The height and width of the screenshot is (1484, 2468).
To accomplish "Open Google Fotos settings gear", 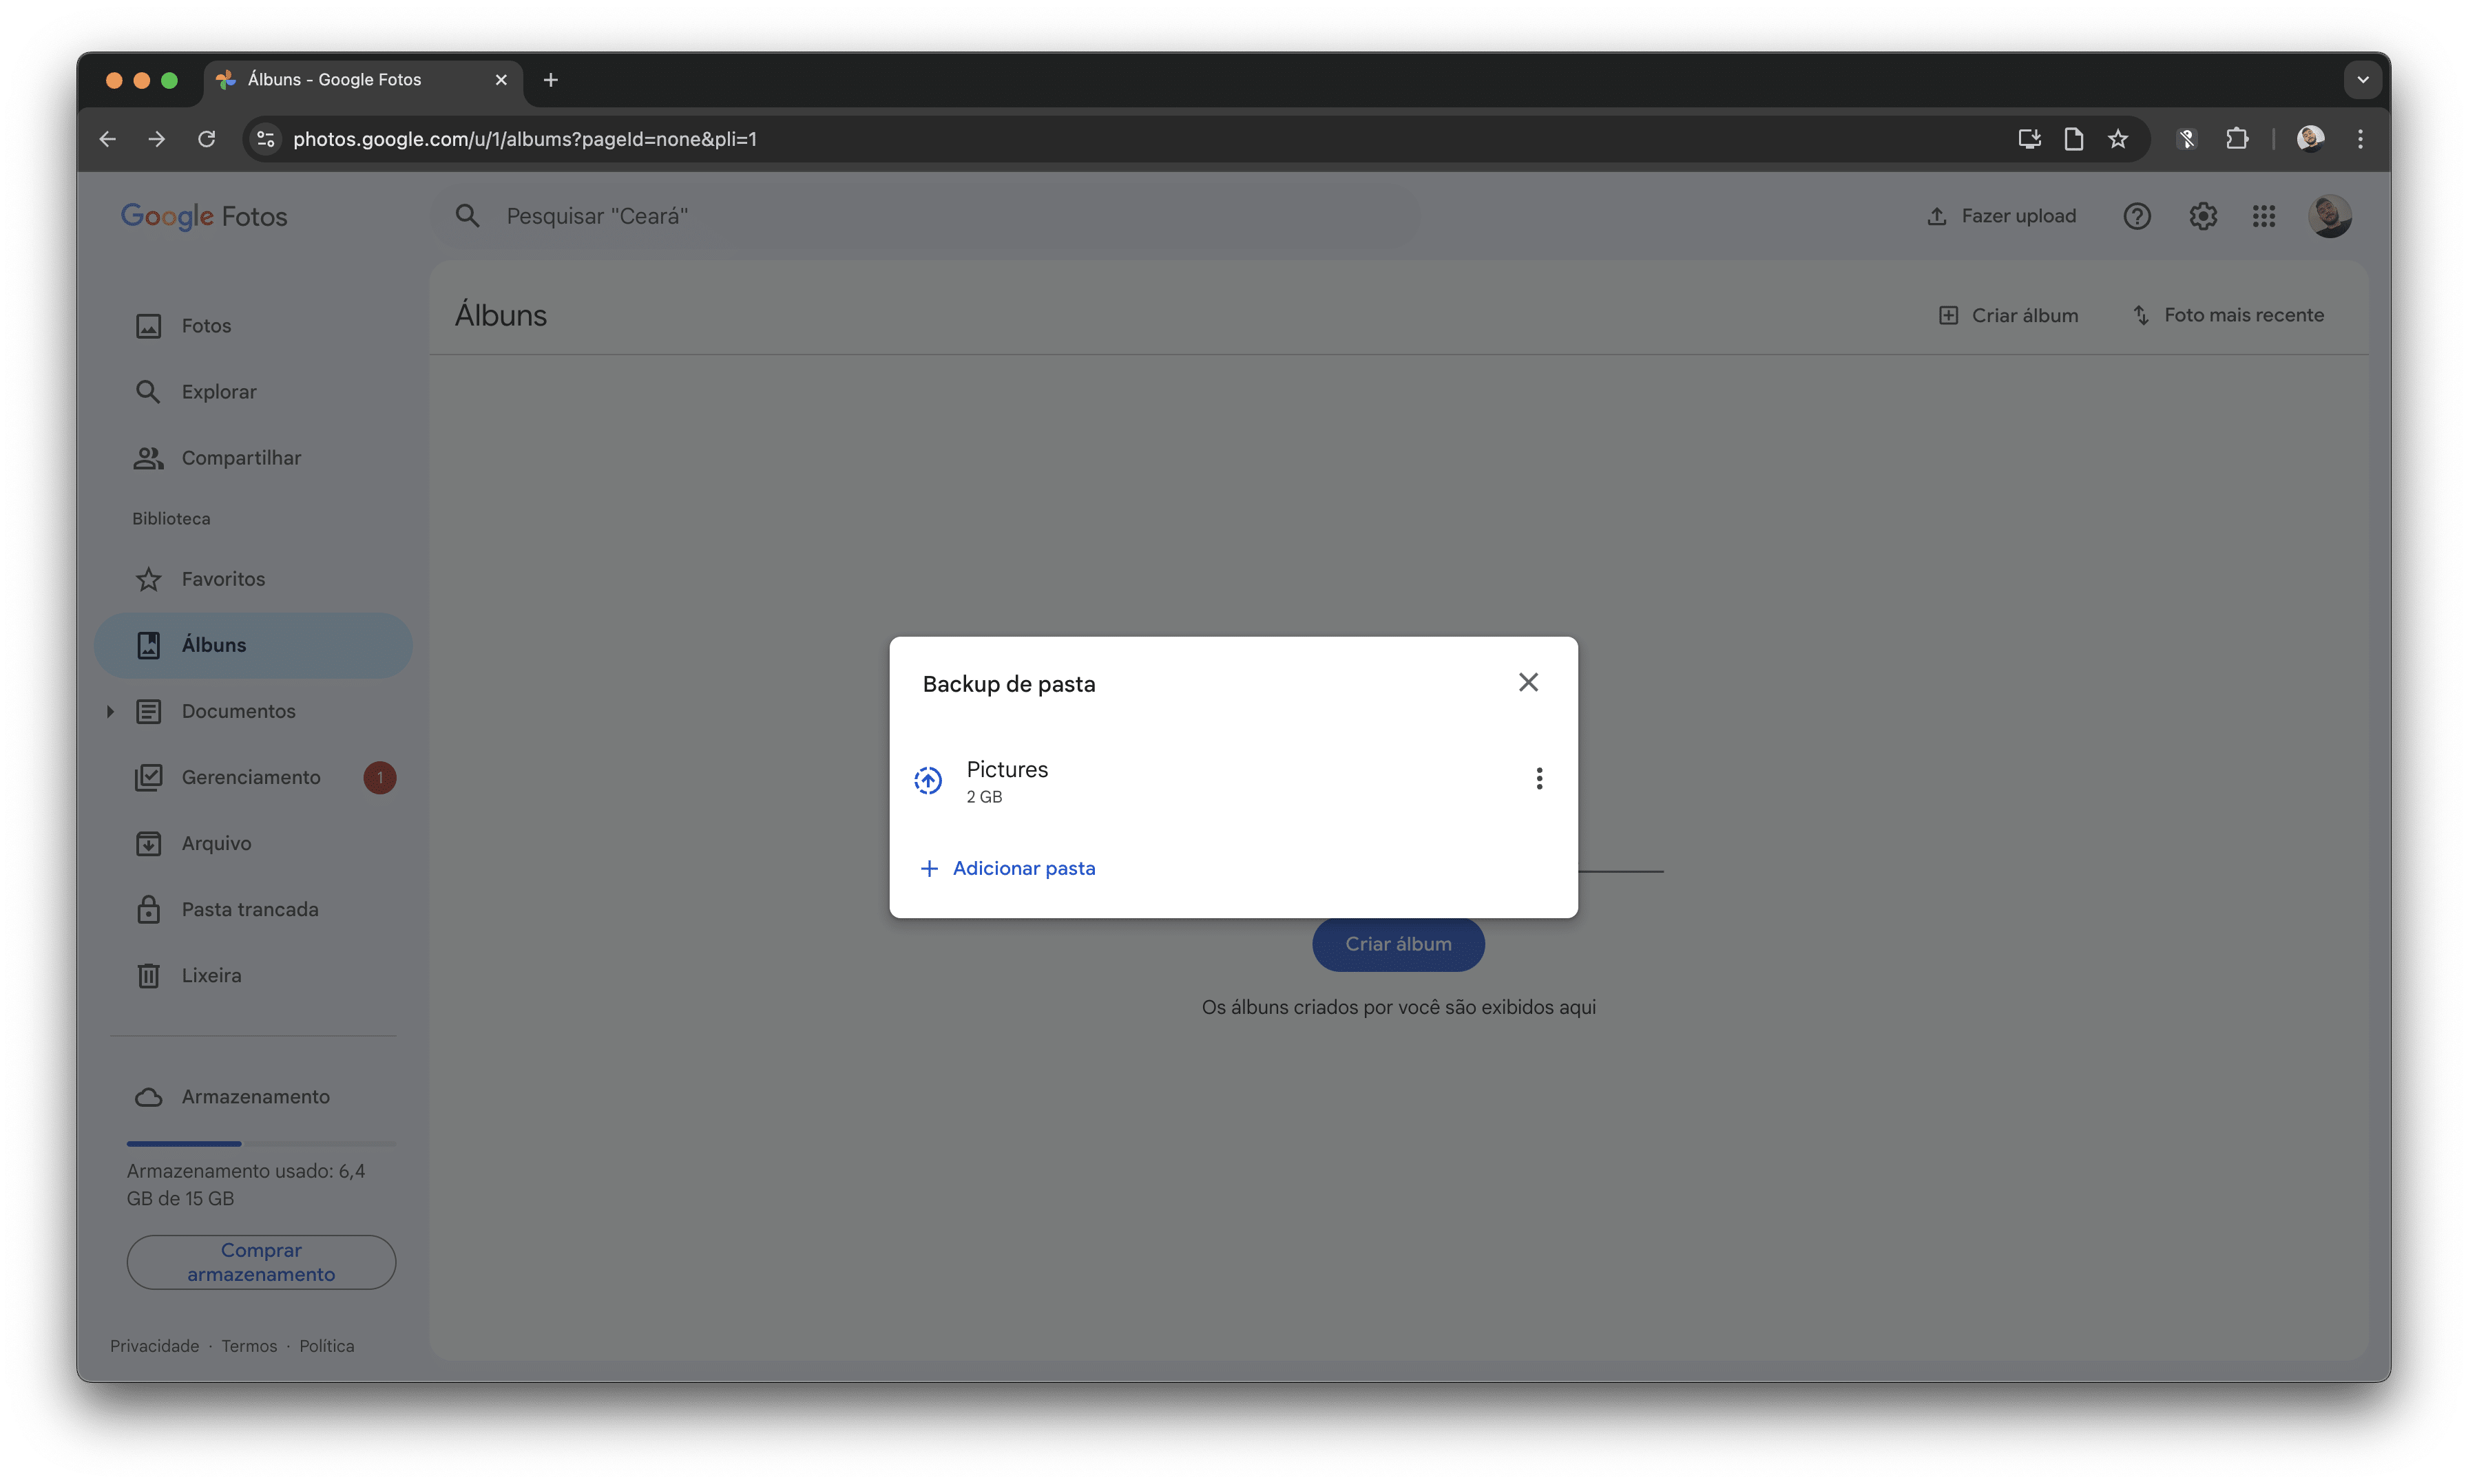I will click(2202, 216).
